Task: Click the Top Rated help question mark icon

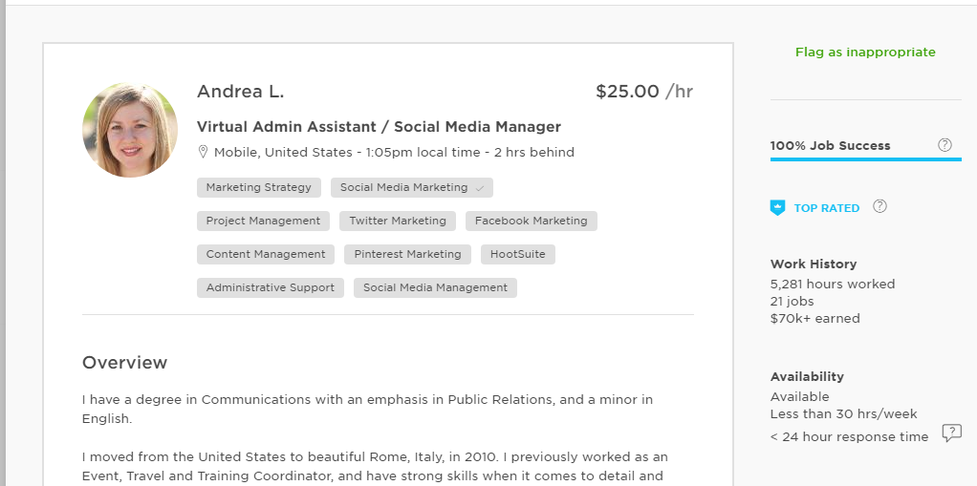Action: (x=880, y=206)
